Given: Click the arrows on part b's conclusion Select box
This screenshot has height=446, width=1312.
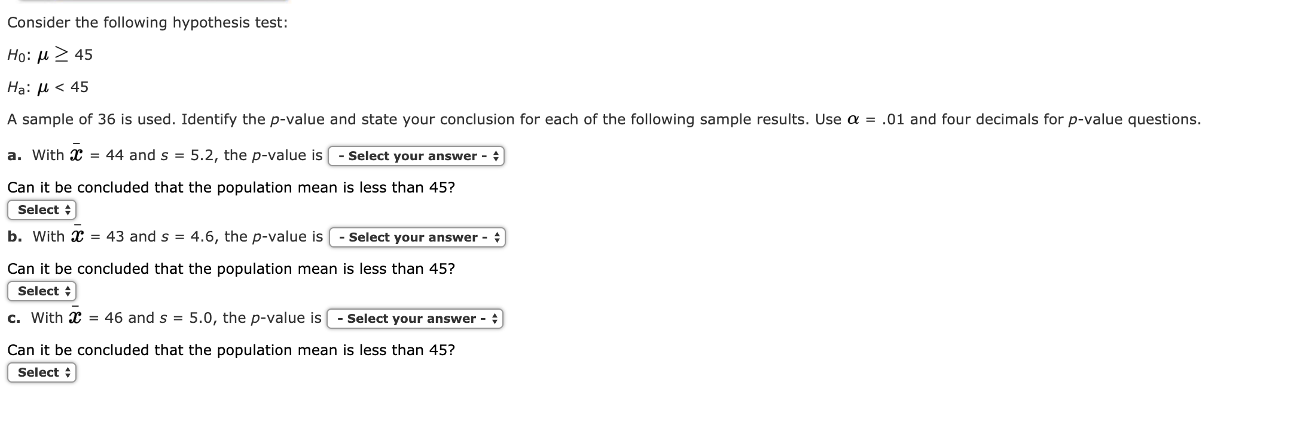Looking at the screenshot, I should [x=68, y=291].
